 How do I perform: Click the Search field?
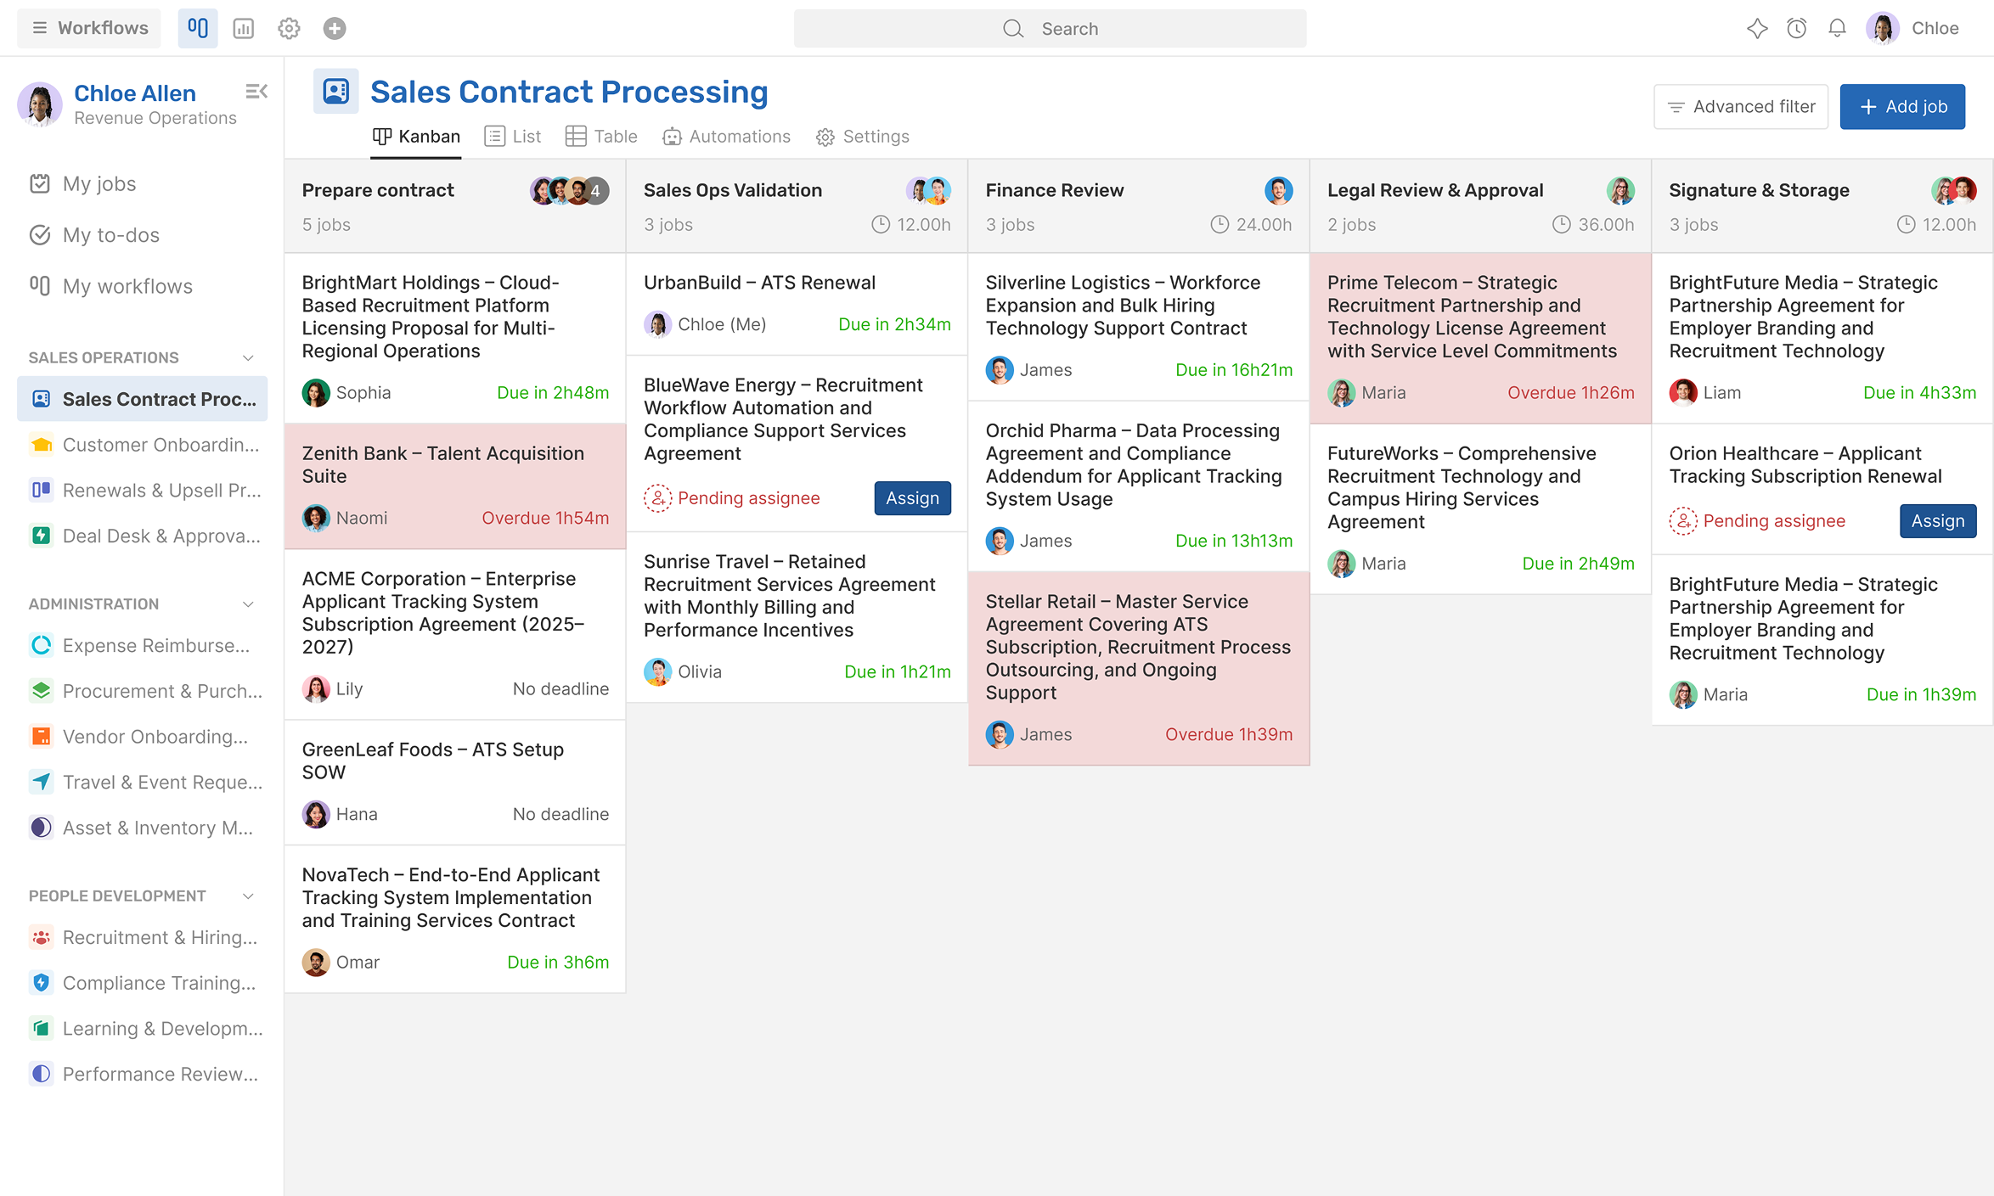[1050, 29]
